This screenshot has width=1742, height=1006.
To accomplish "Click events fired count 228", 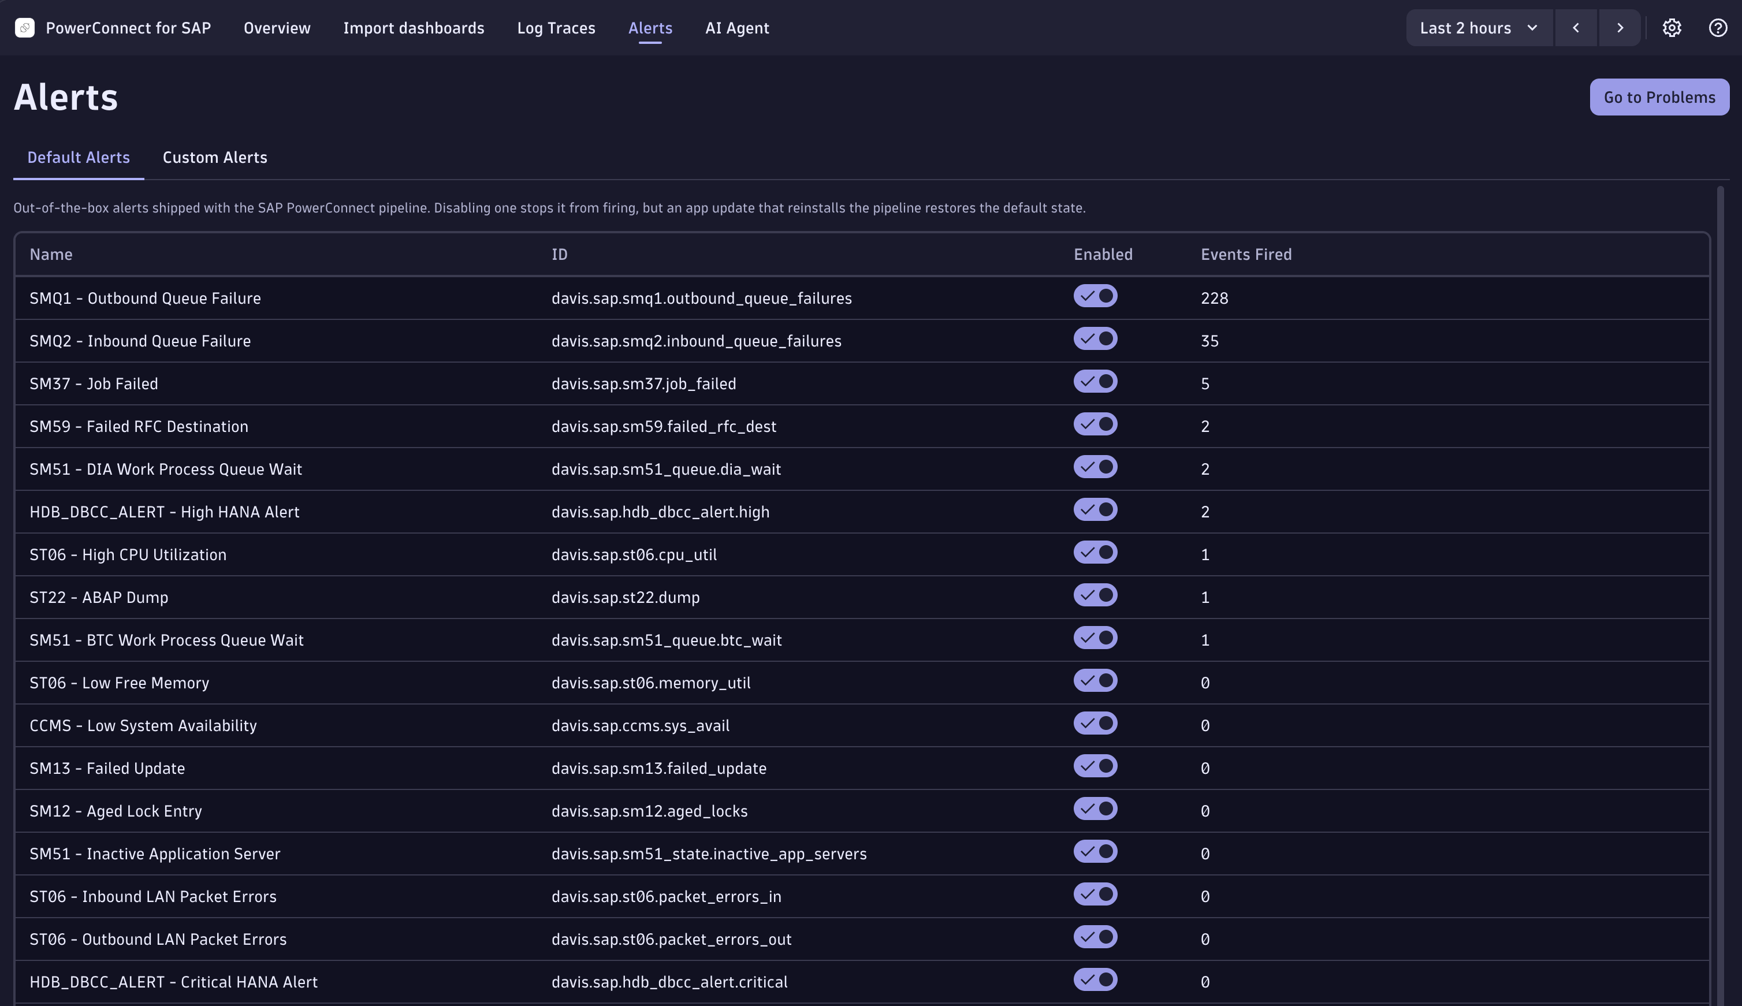I will [1214, 299].
